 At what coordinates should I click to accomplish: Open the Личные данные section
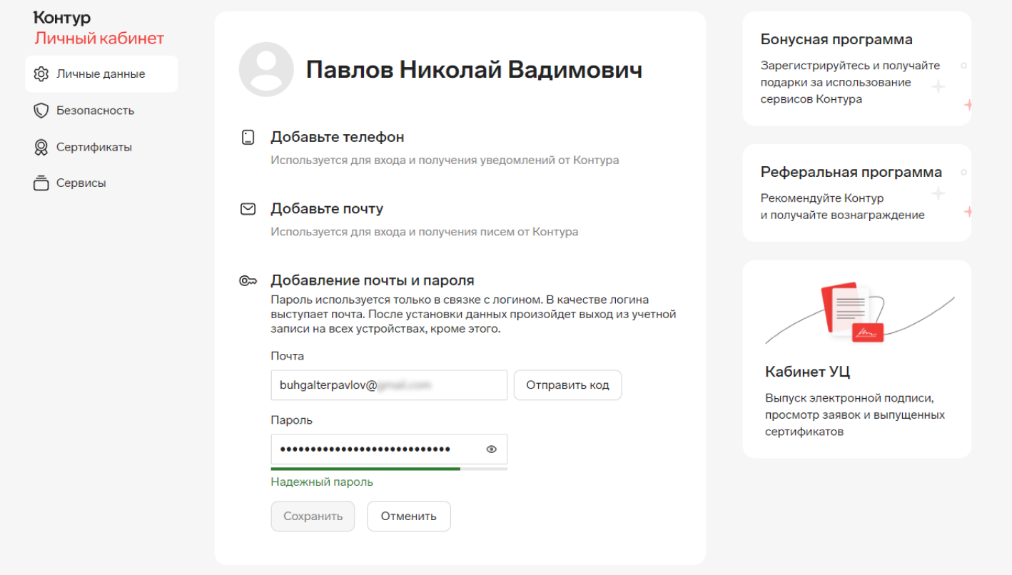[101, 74]
